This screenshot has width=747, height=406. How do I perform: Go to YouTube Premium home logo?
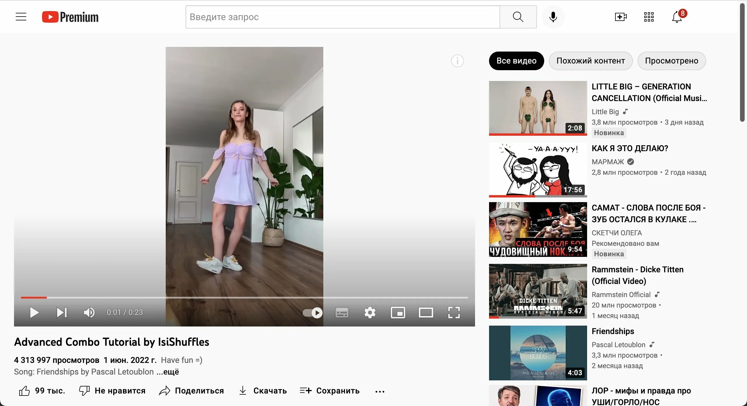point(70,17)
